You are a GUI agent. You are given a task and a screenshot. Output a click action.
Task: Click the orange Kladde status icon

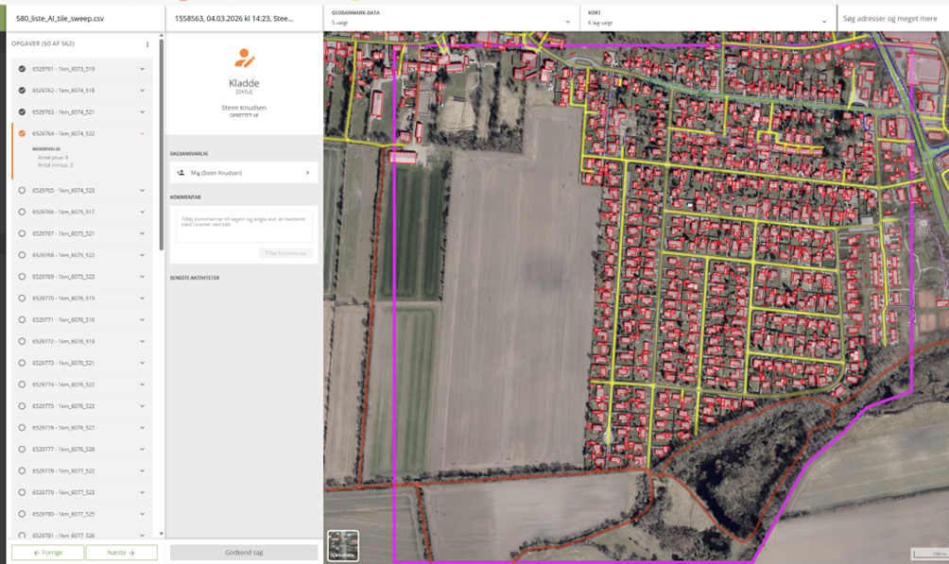(x=244, y=59)
